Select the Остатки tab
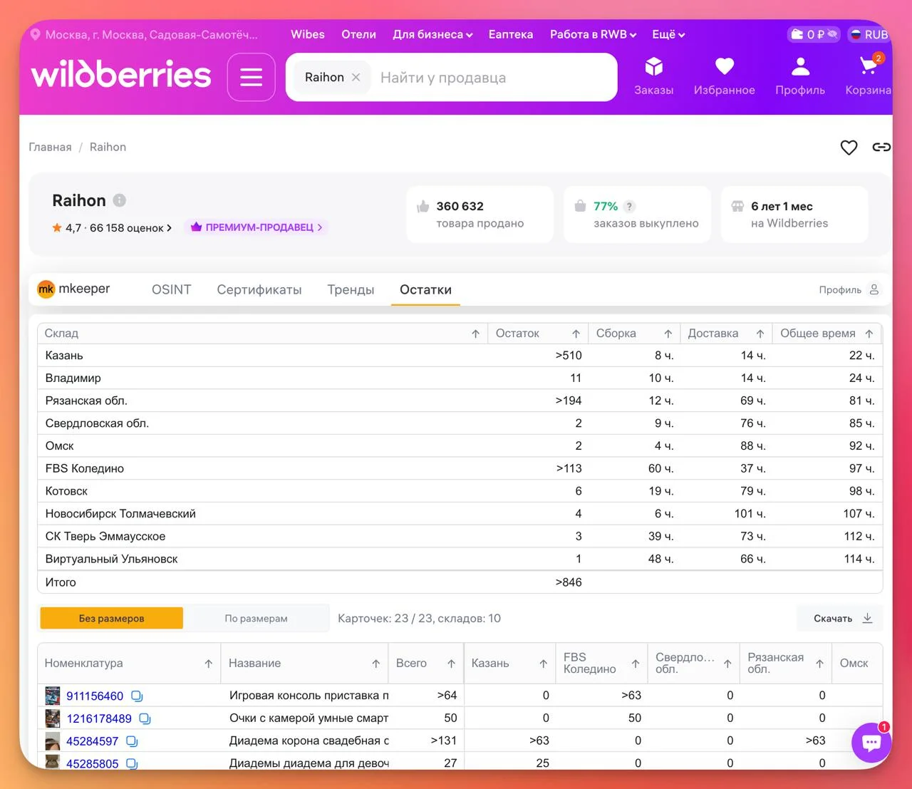This screenshot has height=789, width=912. click(x=425, y=289)
